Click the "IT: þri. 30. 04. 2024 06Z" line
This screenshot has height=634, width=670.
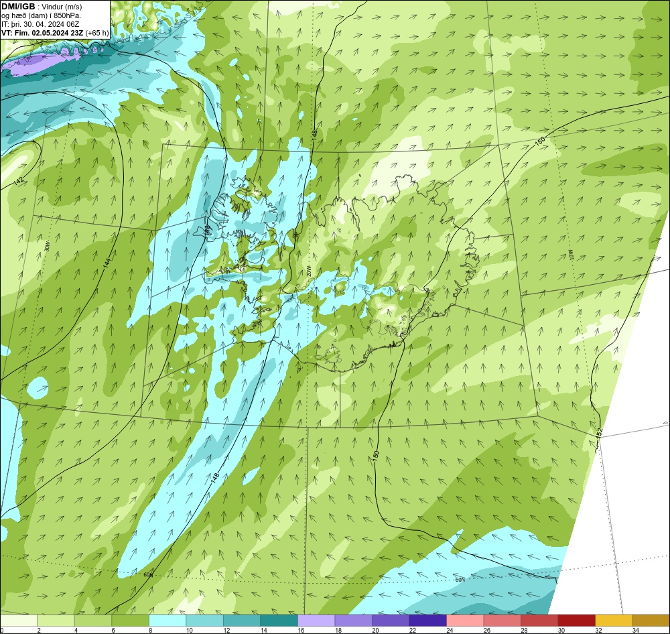point(40,24)
